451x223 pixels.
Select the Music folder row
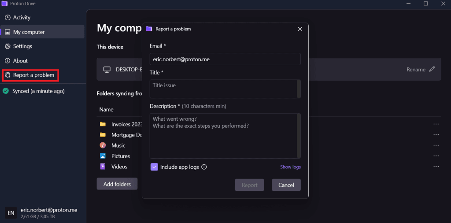269,145
